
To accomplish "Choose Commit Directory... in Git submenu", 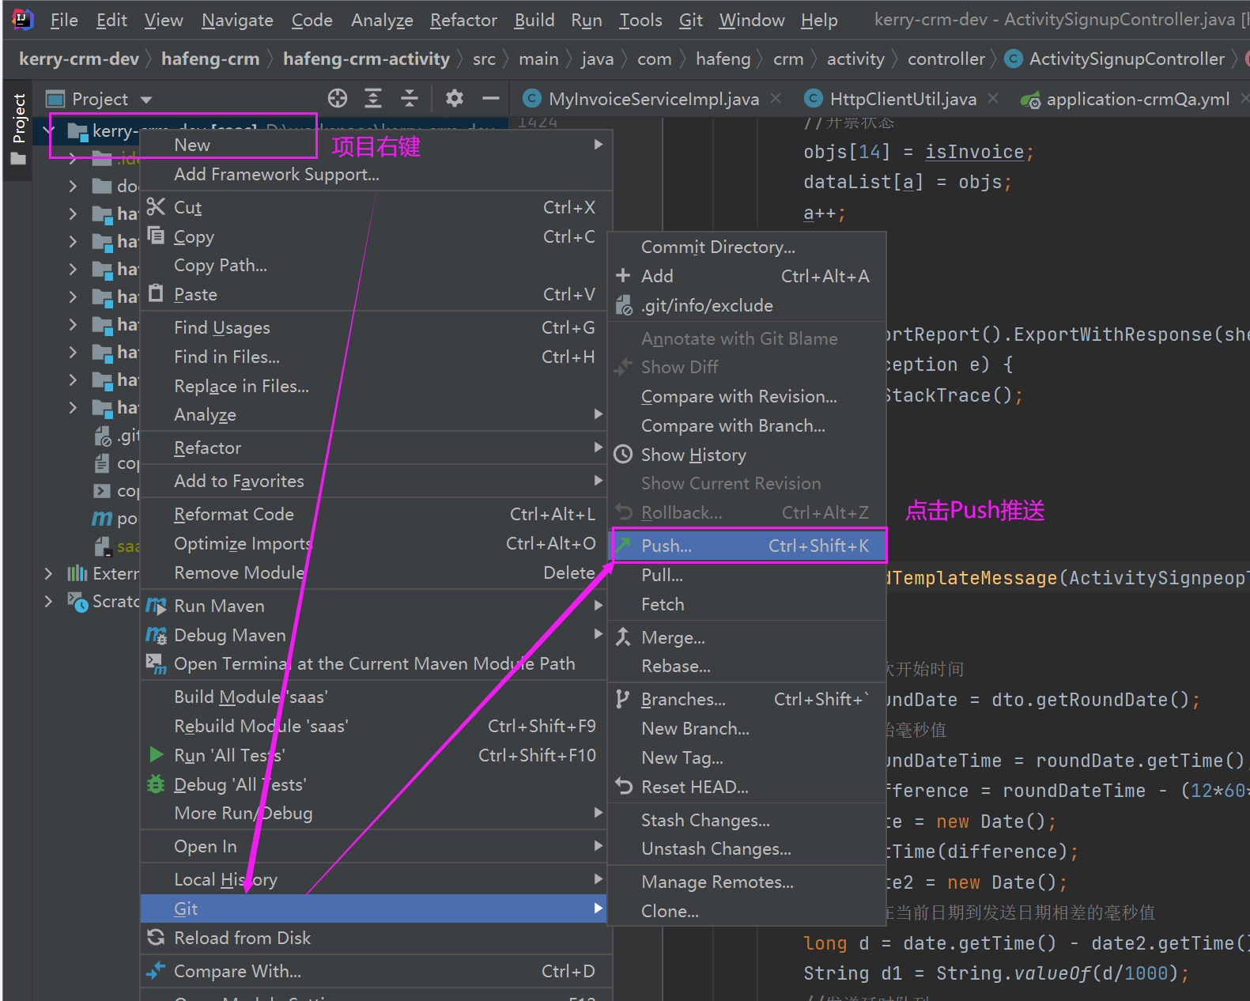I will pos(747,247).
